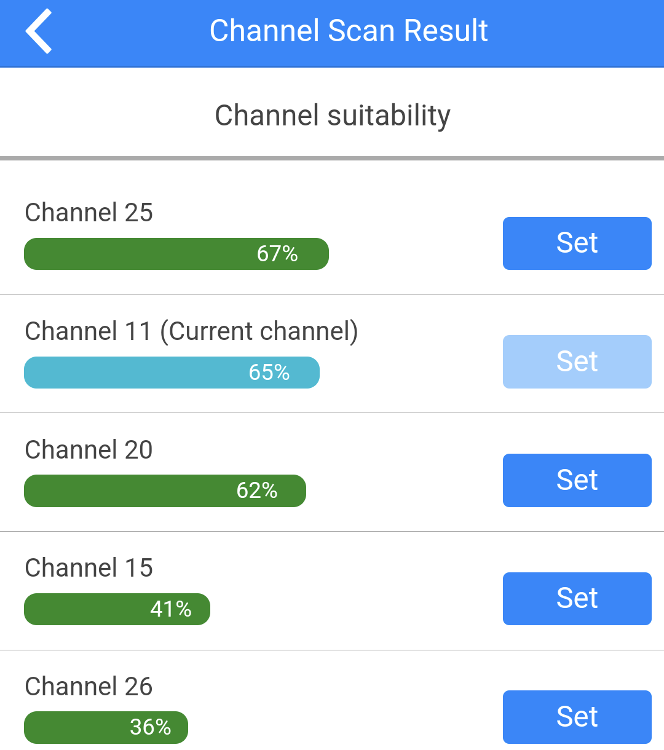Tap the back arrow icon
664x750 pixels.
[x=39, y=31]
